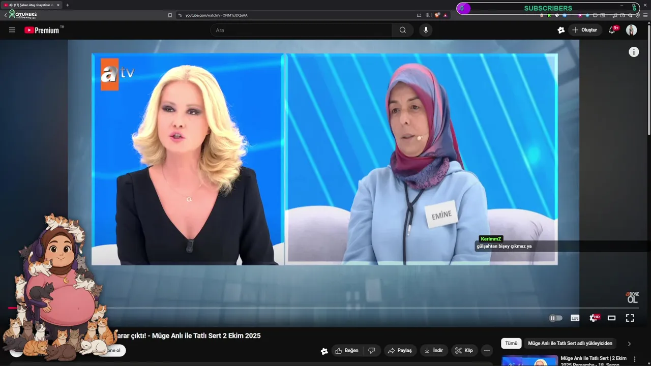The width and height of the screenshot is (651, 366).
Task: Open browser hamburger main menu
Action: (x=645, y=15)
